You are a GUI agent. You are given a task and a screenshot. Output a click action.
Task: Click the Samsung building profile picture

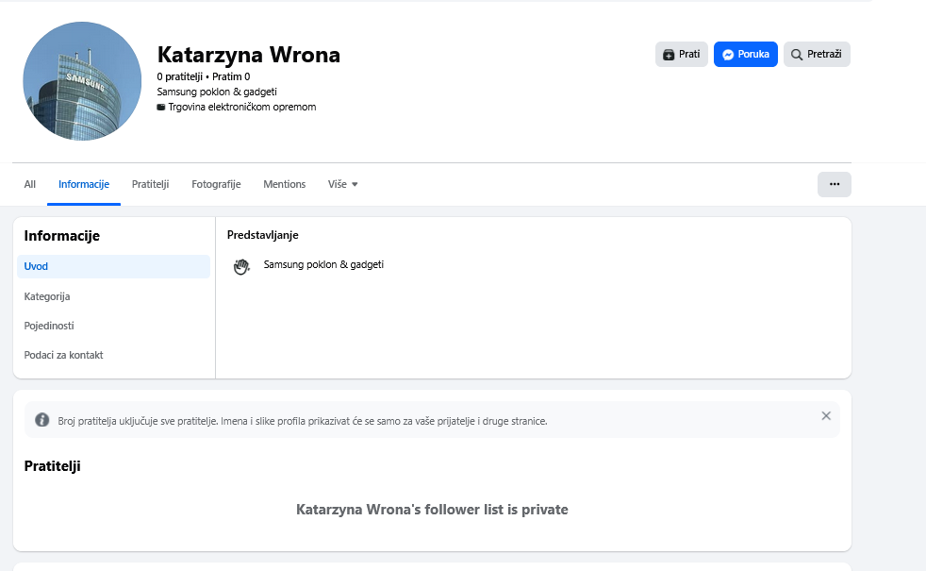(82, 81)
